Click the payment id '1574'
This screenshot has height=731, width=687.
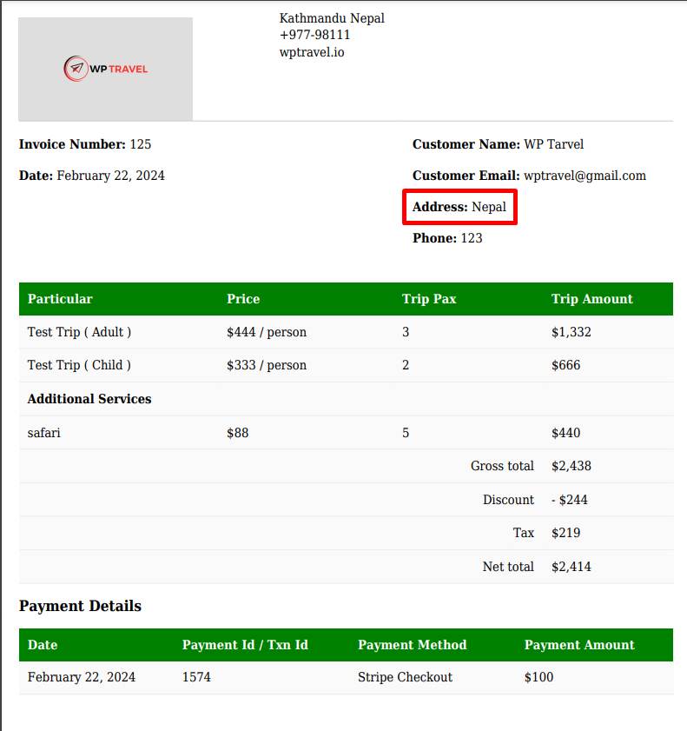coord(196,677)
